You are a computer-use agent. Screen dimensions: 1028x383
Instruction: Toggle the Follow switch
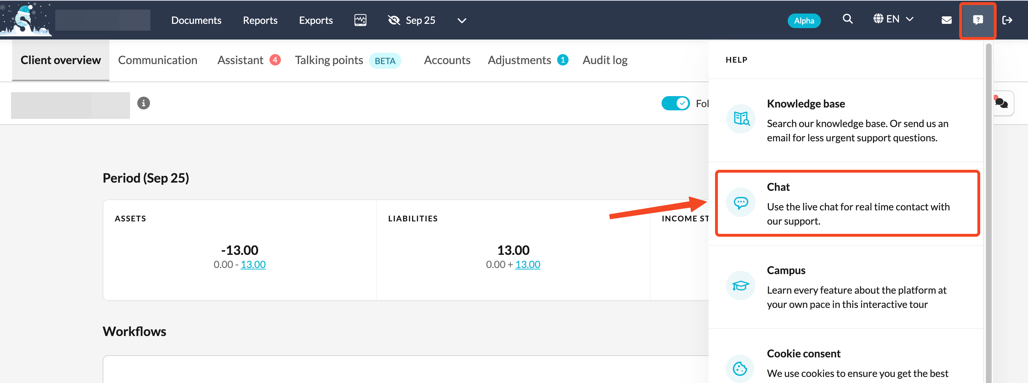(x=675, y=103)
